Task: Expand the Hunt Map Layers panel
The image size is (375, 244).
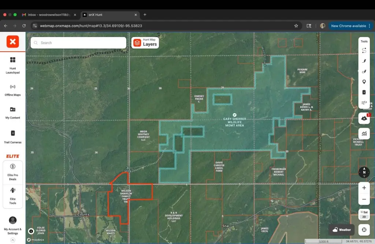Action: point(146,42)
